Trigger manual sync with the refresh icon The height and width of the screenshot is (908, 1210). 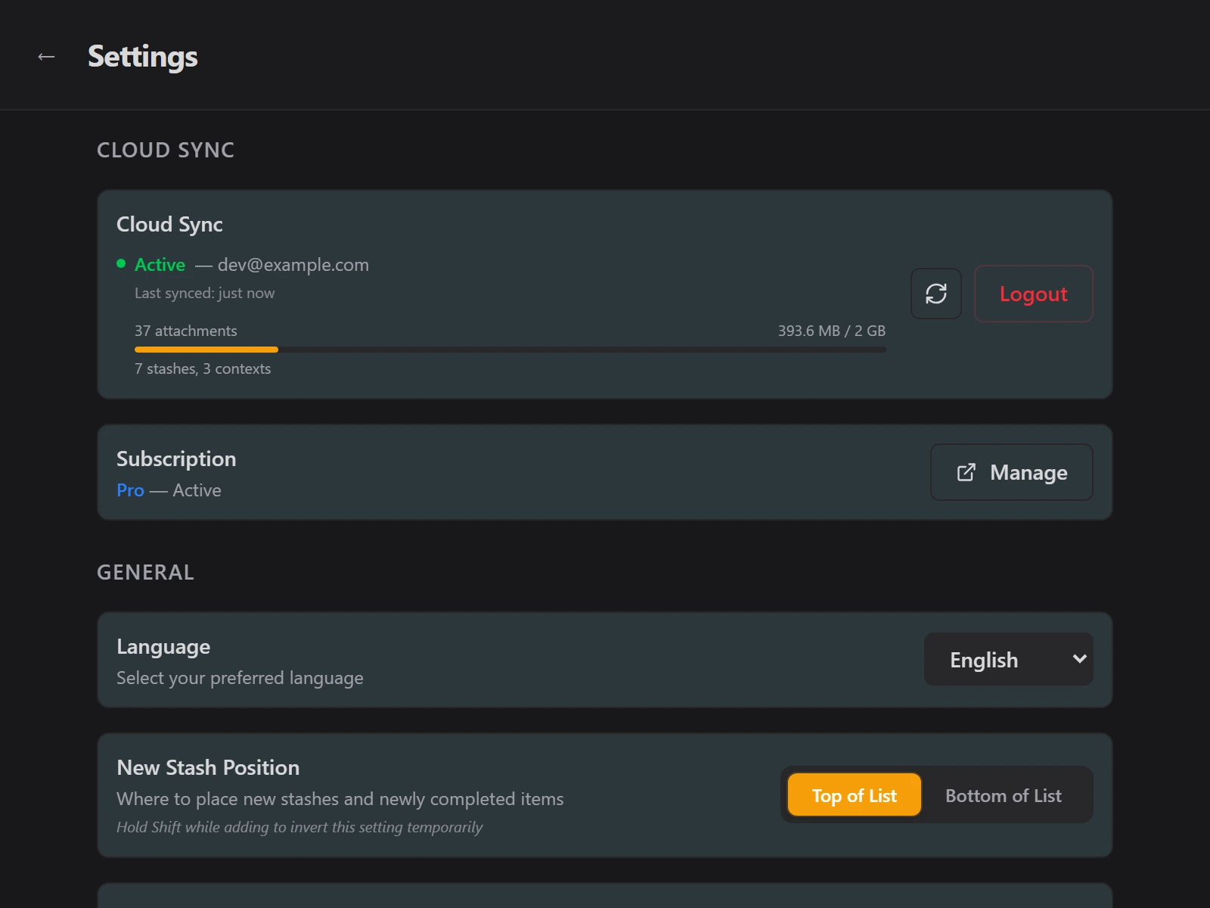pos(936,294)
